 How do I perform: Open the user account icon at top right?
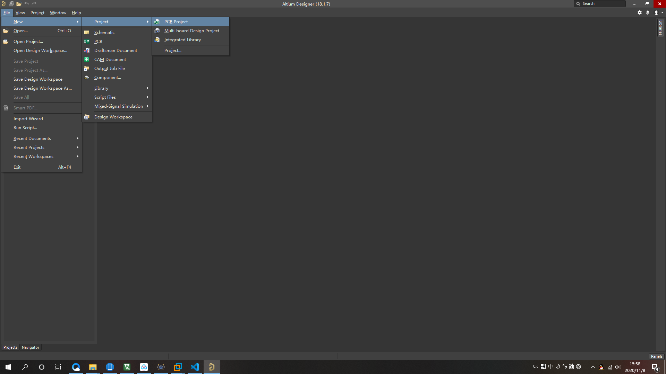tap(656, 12)
